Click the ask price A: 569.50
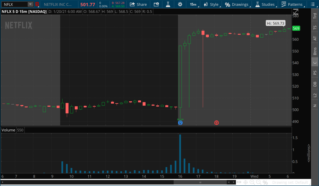Screen dimensions: 319x186 118,6
